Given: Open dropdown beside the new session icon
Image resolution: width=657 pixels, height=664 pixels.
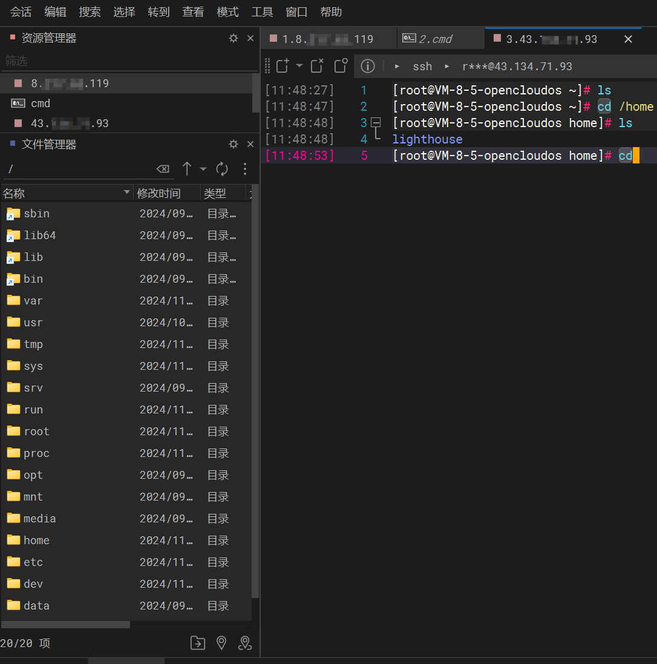Looking at the screenshot, I should pyautogui.click(x=299, y=65).
